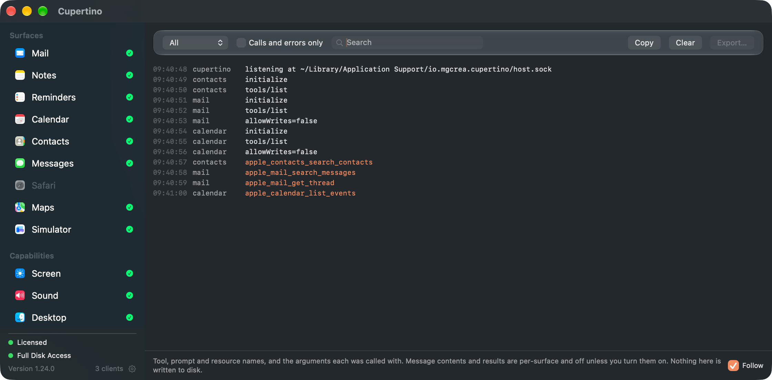This screenshot has width=772, height=380.
Task: Enable Calls and errors only checkbox
Action: 241,43
